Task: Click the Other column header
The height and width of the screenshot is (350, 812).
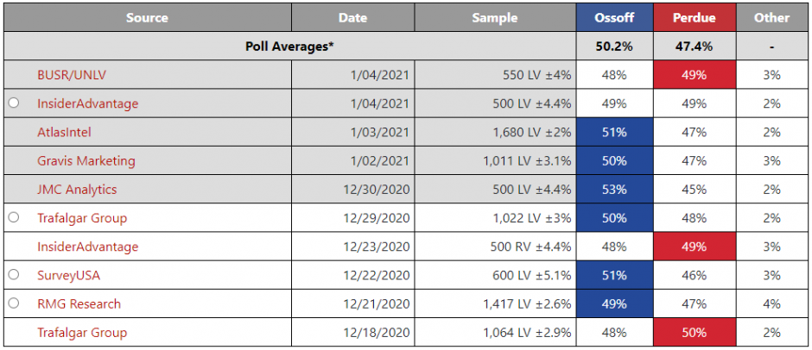Action: point(771,18)
